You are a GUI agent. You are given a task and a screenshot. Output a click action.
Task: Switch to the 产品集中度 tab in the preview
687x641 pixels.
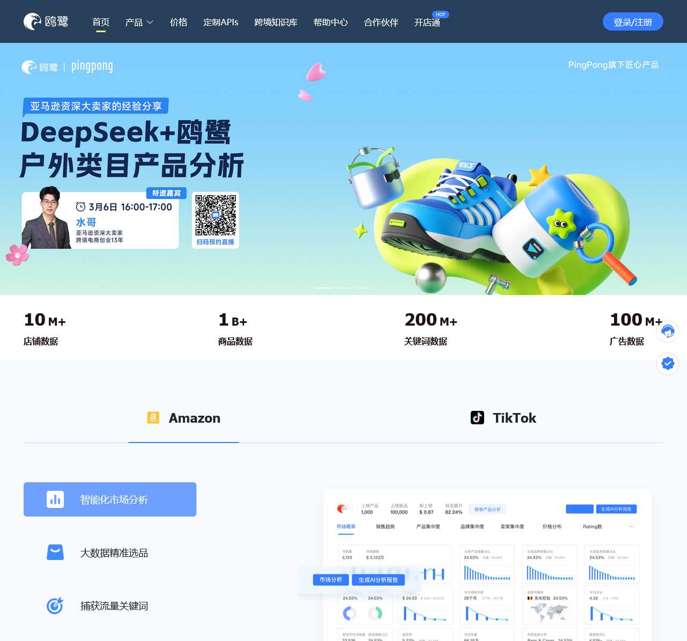428,527
